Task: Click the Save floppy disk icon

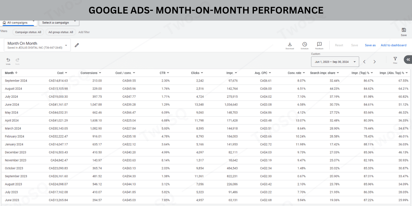Action: pos(404,30)
